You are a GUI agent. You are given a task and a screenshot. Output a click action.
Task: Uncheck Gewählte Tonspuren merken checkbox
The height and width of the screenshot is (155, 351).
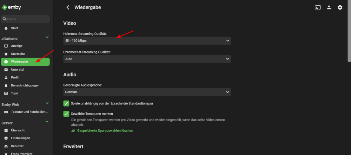point(66,114)
